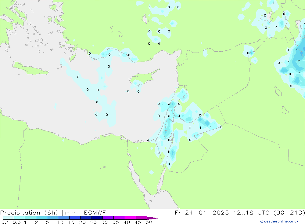Screen dimensions: 305x224
Task: Click the 'ECMWF' model label
Action: (x=95, y=212)
